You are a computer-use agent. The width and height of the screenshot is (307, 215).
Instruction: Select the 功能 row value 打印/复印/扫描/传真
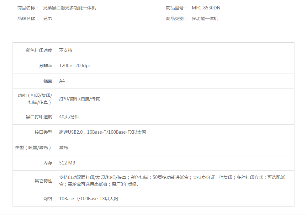click(x=79, y=99)
